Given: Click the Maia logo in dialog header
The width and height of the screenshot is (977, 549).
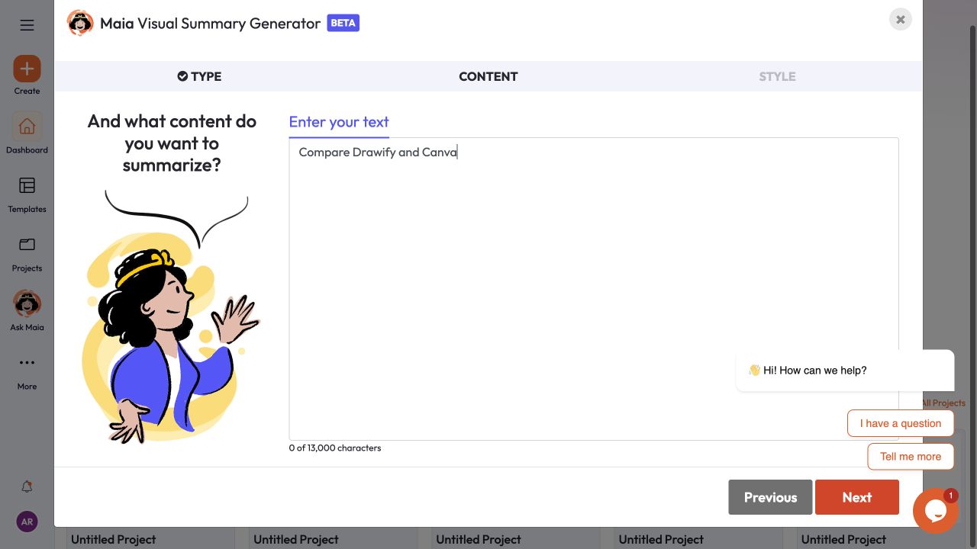Looking at the screenshot, I should click(80, 23).
